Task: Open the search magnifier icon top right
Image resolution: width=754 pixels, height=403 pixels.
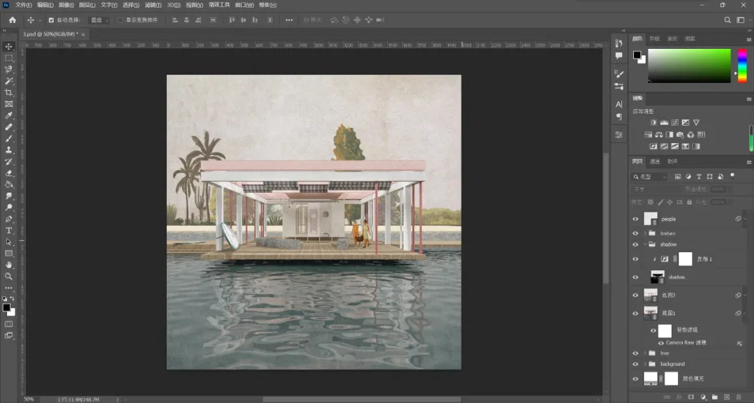Action: click(727, 20)
